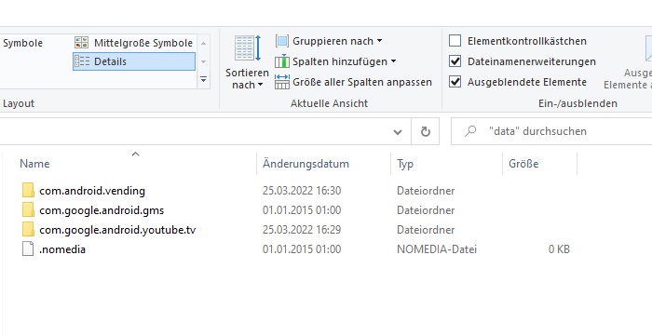The image size is (652, 336).
Task: Expand the layout gallery more options
Action: click(203, 79)
